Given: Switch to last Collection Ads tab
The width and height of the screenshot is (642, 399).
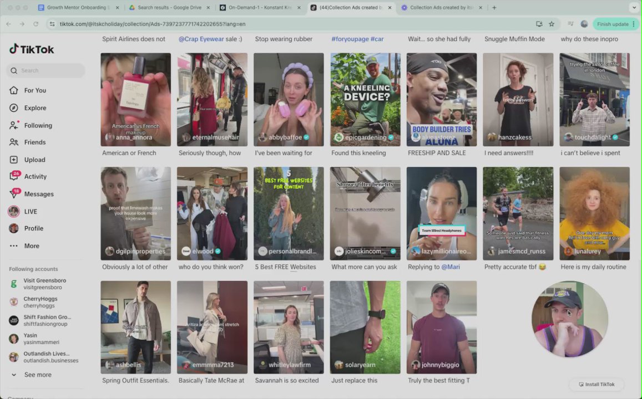Looking at the screenshot, I should pyautogui.click(x=441, y=8).
